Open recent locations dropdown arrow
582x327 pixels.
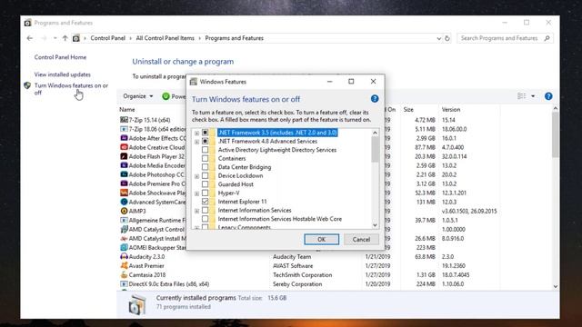pos(55,38)
